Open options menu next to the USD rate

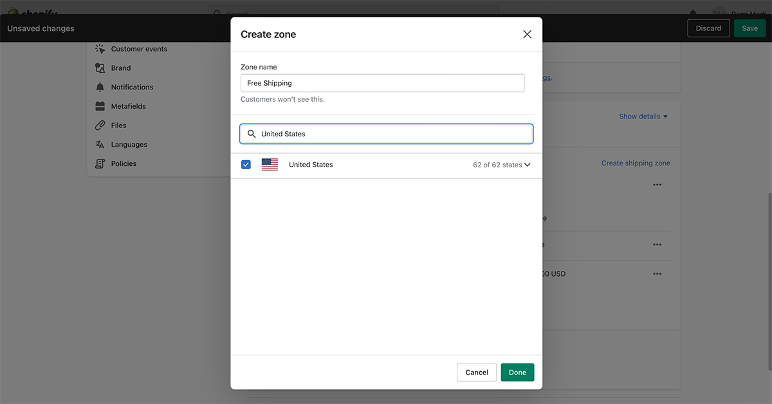(x=657, y=273)
